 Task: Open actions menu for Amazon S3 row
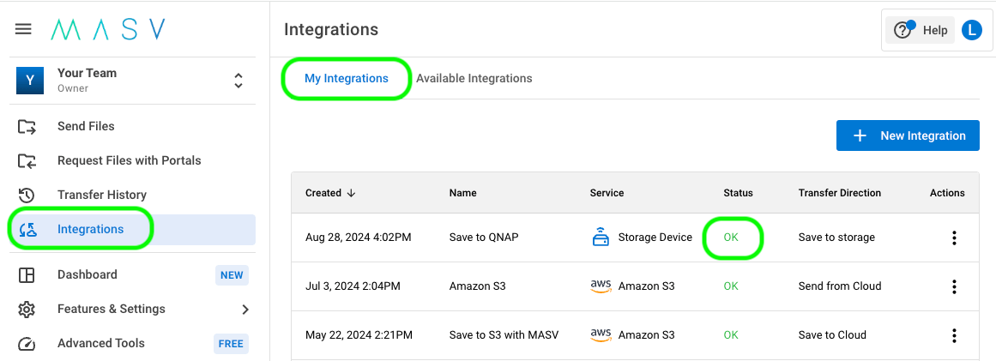click(x=954, y=286)
